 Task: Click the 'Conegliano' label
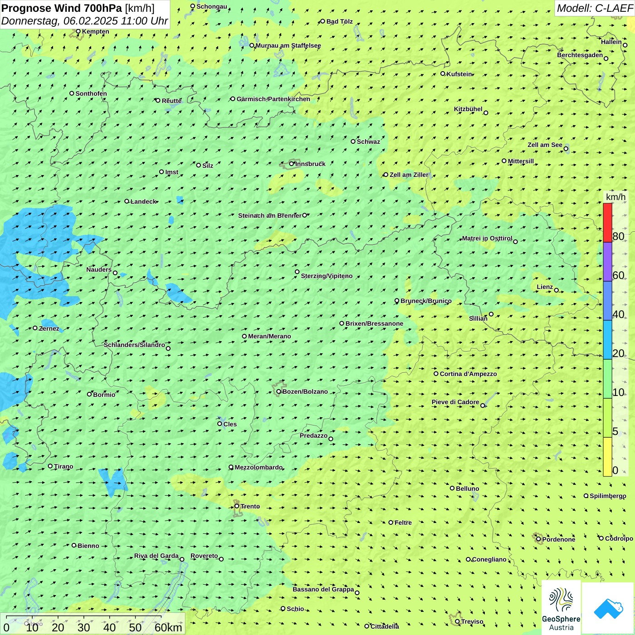(x=489, y=559)
